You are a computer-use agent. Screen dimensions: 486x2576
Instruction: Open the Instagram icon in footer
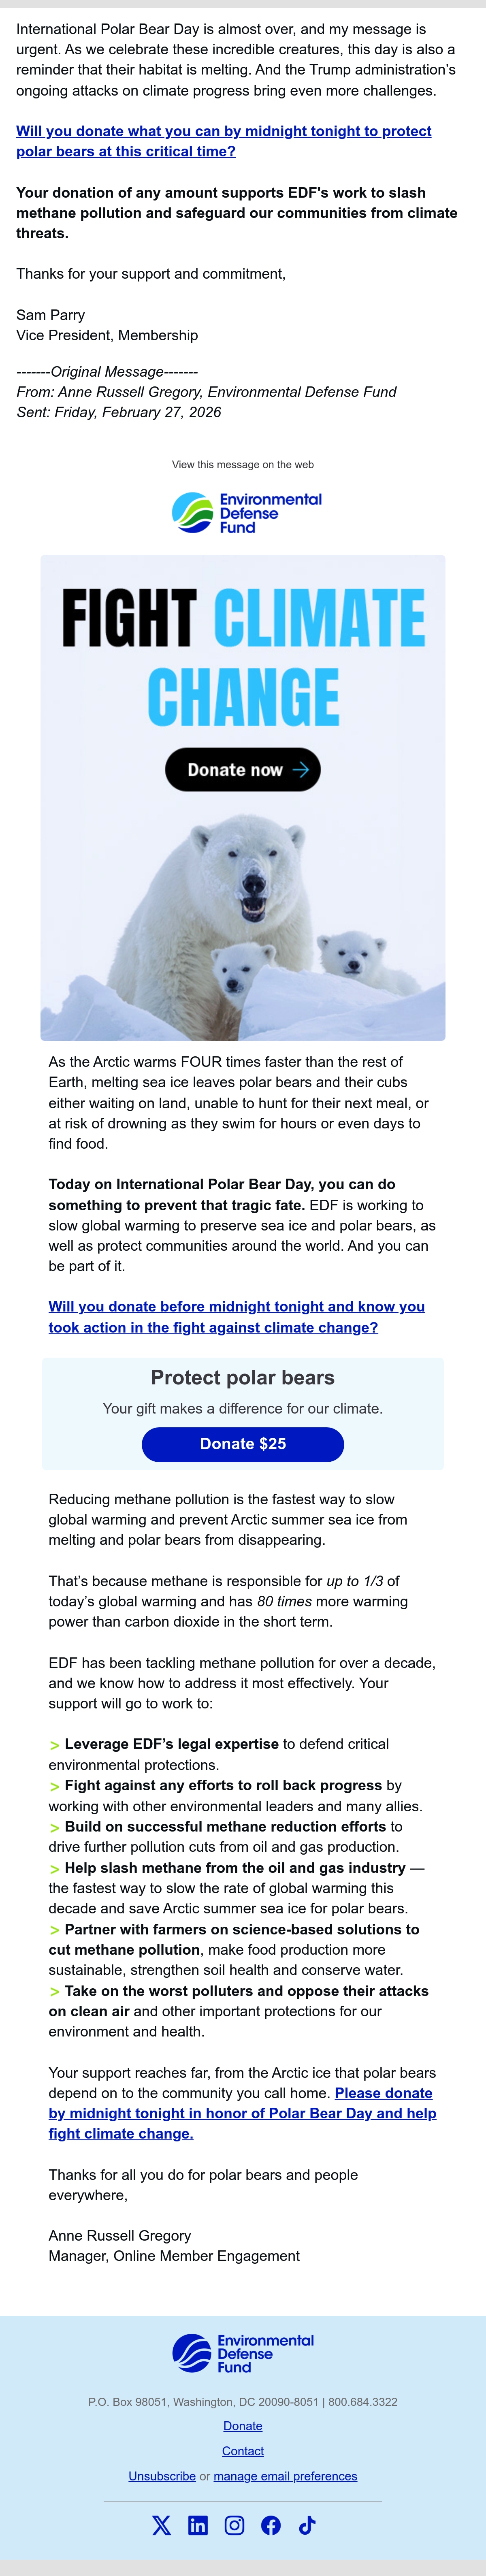point(234,2525)
